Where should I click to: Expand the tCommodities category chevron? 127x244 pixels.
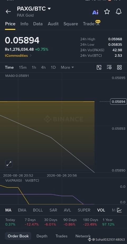click(x=31, y=56)
